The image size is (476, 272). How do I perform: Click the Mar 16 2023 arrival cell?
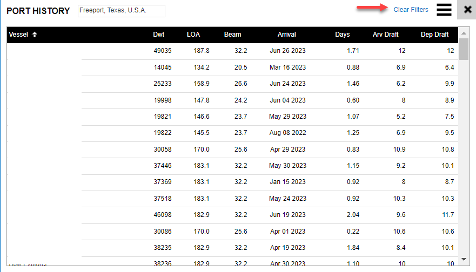pos(287,67)
